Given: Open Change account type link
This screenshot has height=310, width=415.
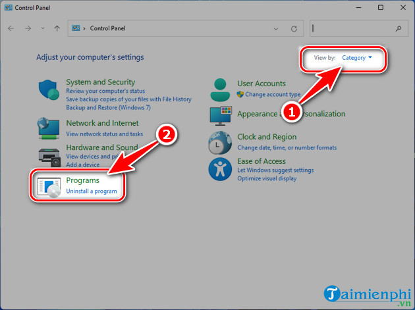Looking at the screenshot, I should tap(273, 95).
